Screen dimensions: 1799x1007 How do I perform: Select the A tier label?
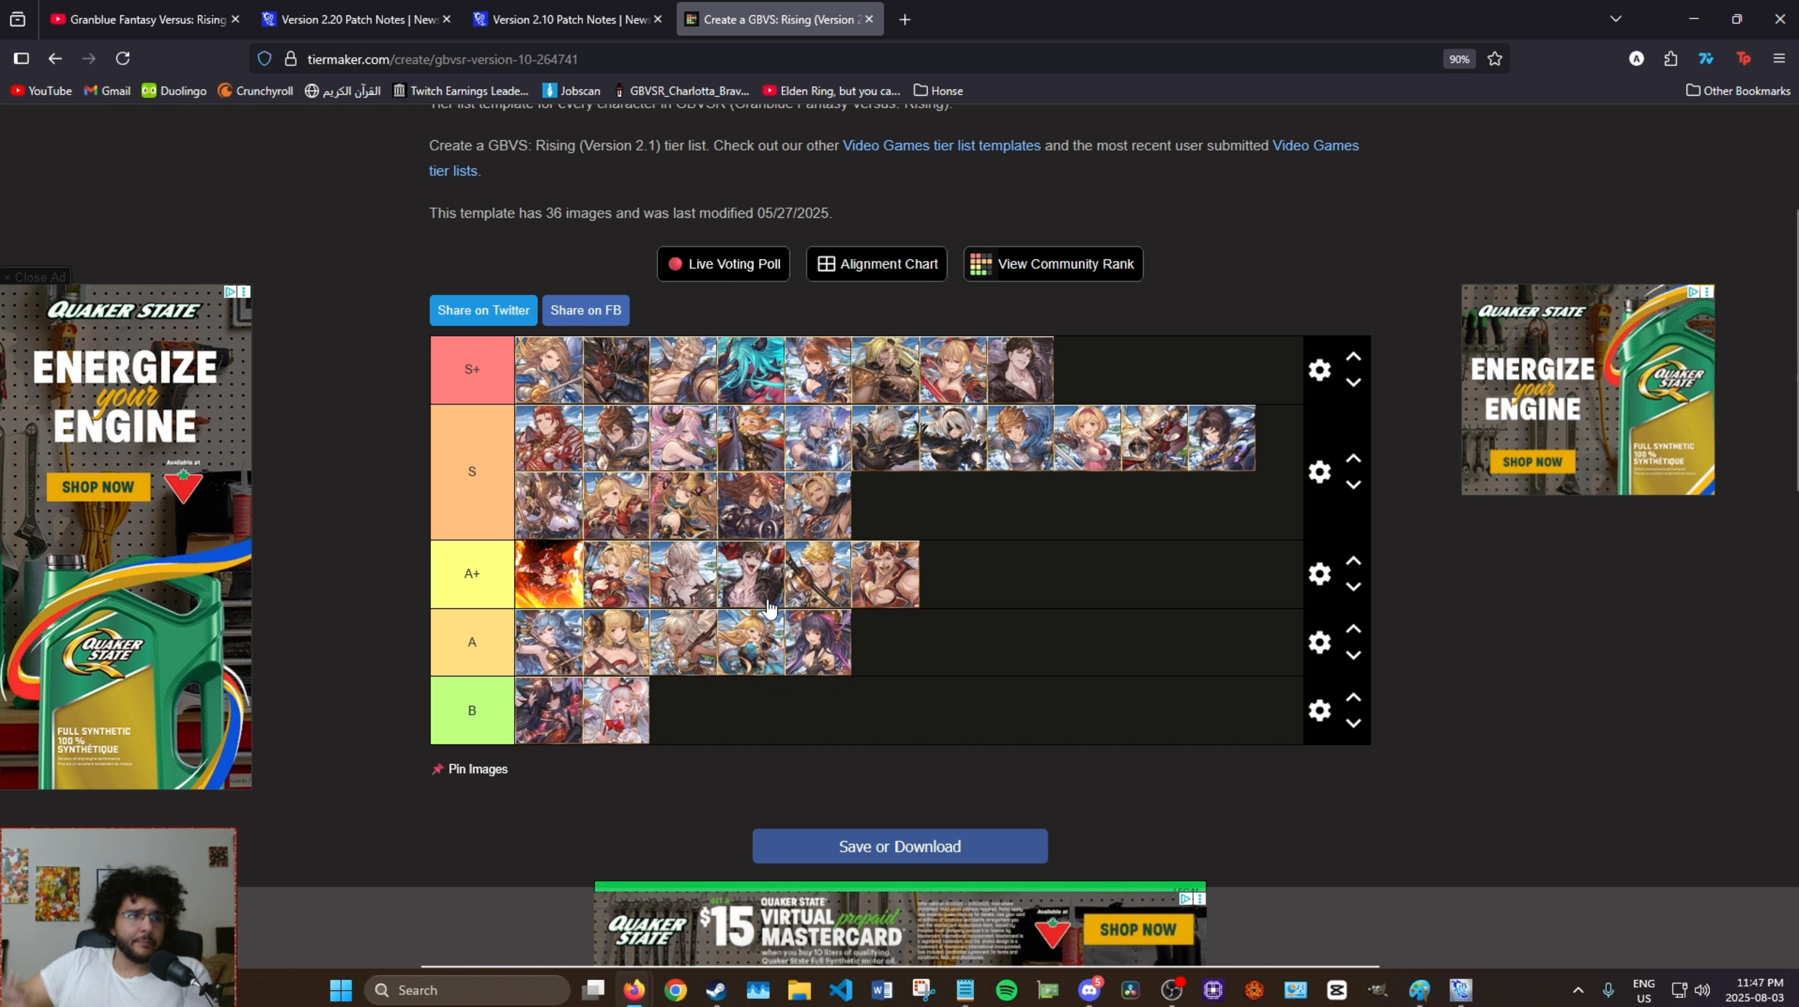click(472, 641)
